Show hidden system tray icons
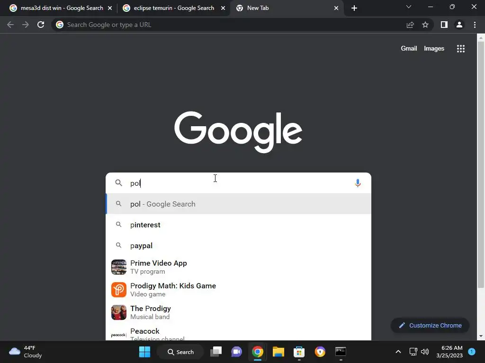 [x=398, y=352]
